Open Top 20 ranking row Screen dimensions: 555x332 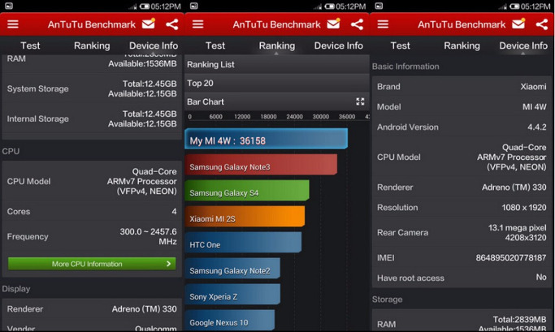(277, 83)
